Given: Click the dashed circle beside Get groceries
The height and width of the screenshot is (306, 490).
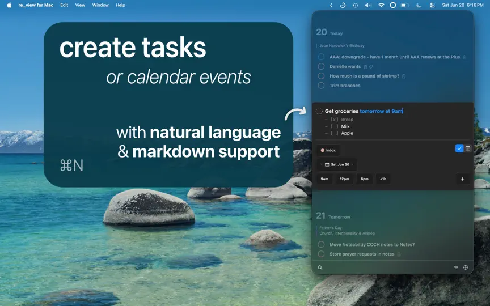Looking at the screenshot, I should (x=319, y=111).
